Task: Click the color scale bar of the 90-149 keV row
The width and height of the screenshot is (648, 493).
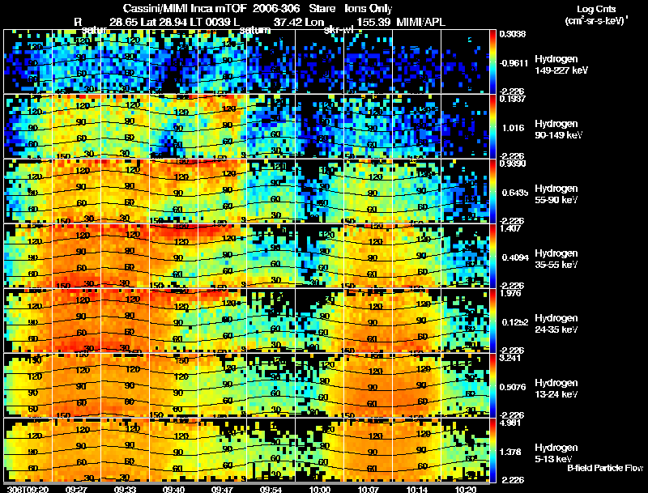Action: (x=492, y=126)
